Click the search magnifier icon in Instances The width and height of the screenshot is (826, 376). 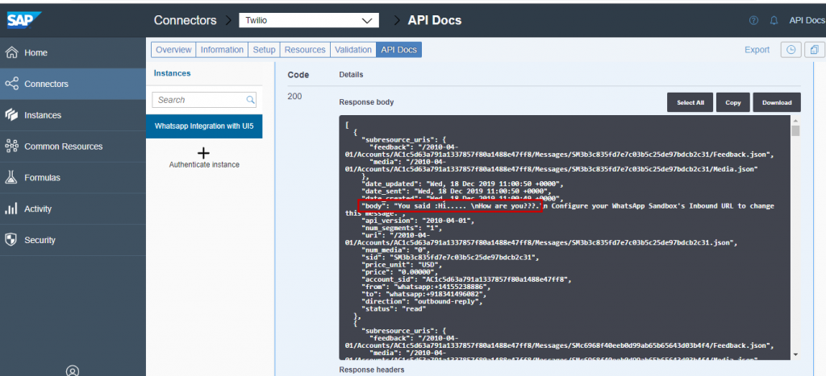250,99
